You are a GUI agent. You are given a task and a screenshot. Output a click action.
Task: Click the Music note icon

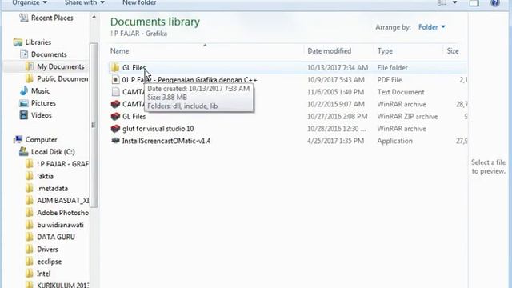point(24,90)
